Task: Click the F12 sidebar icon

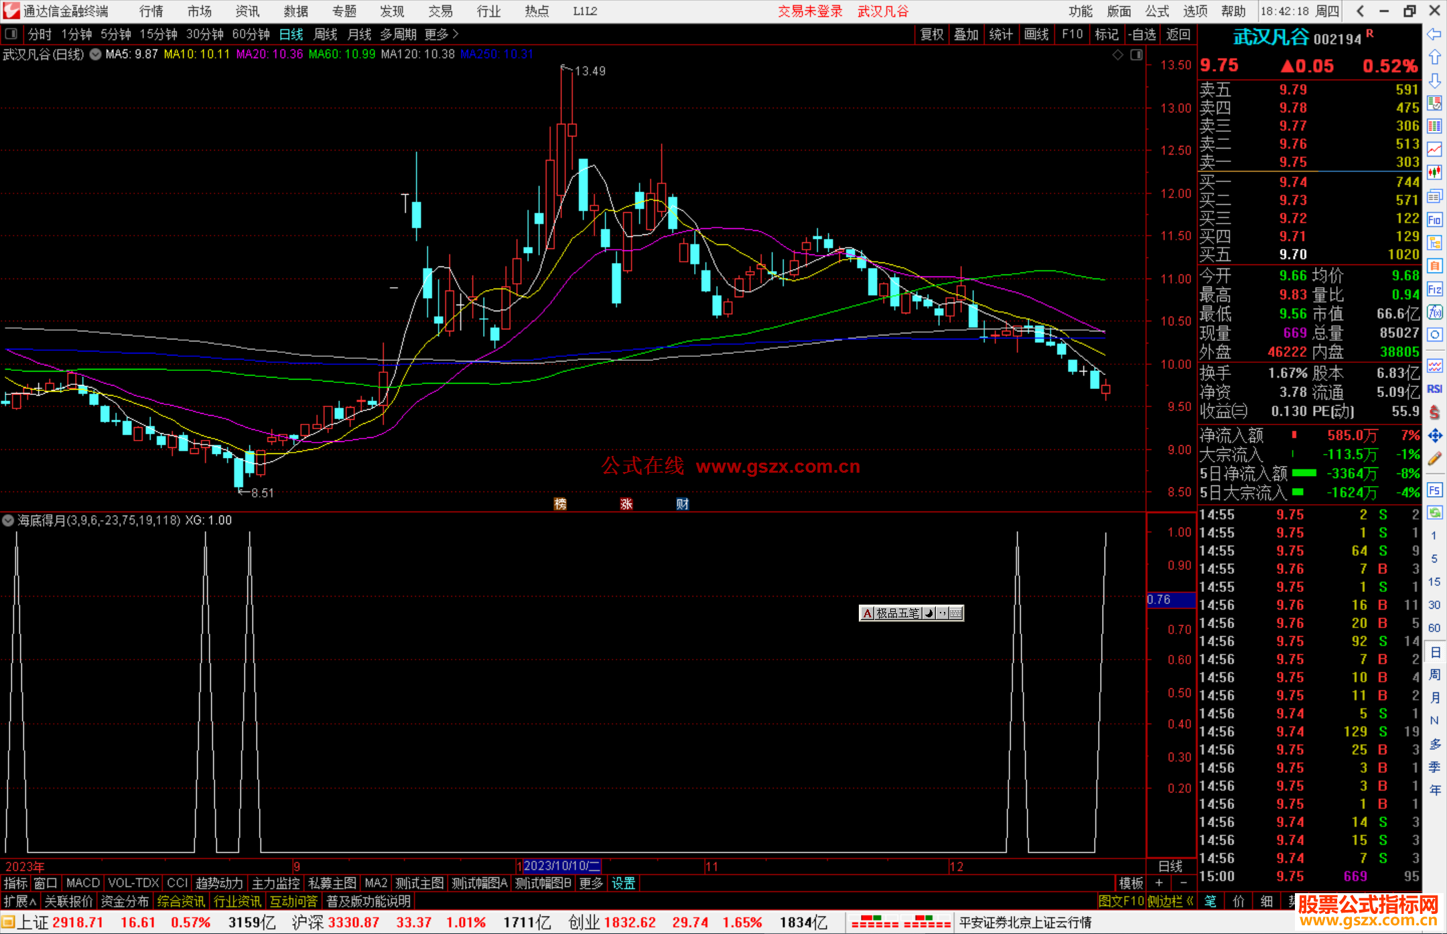Action: pos(1434,289)
